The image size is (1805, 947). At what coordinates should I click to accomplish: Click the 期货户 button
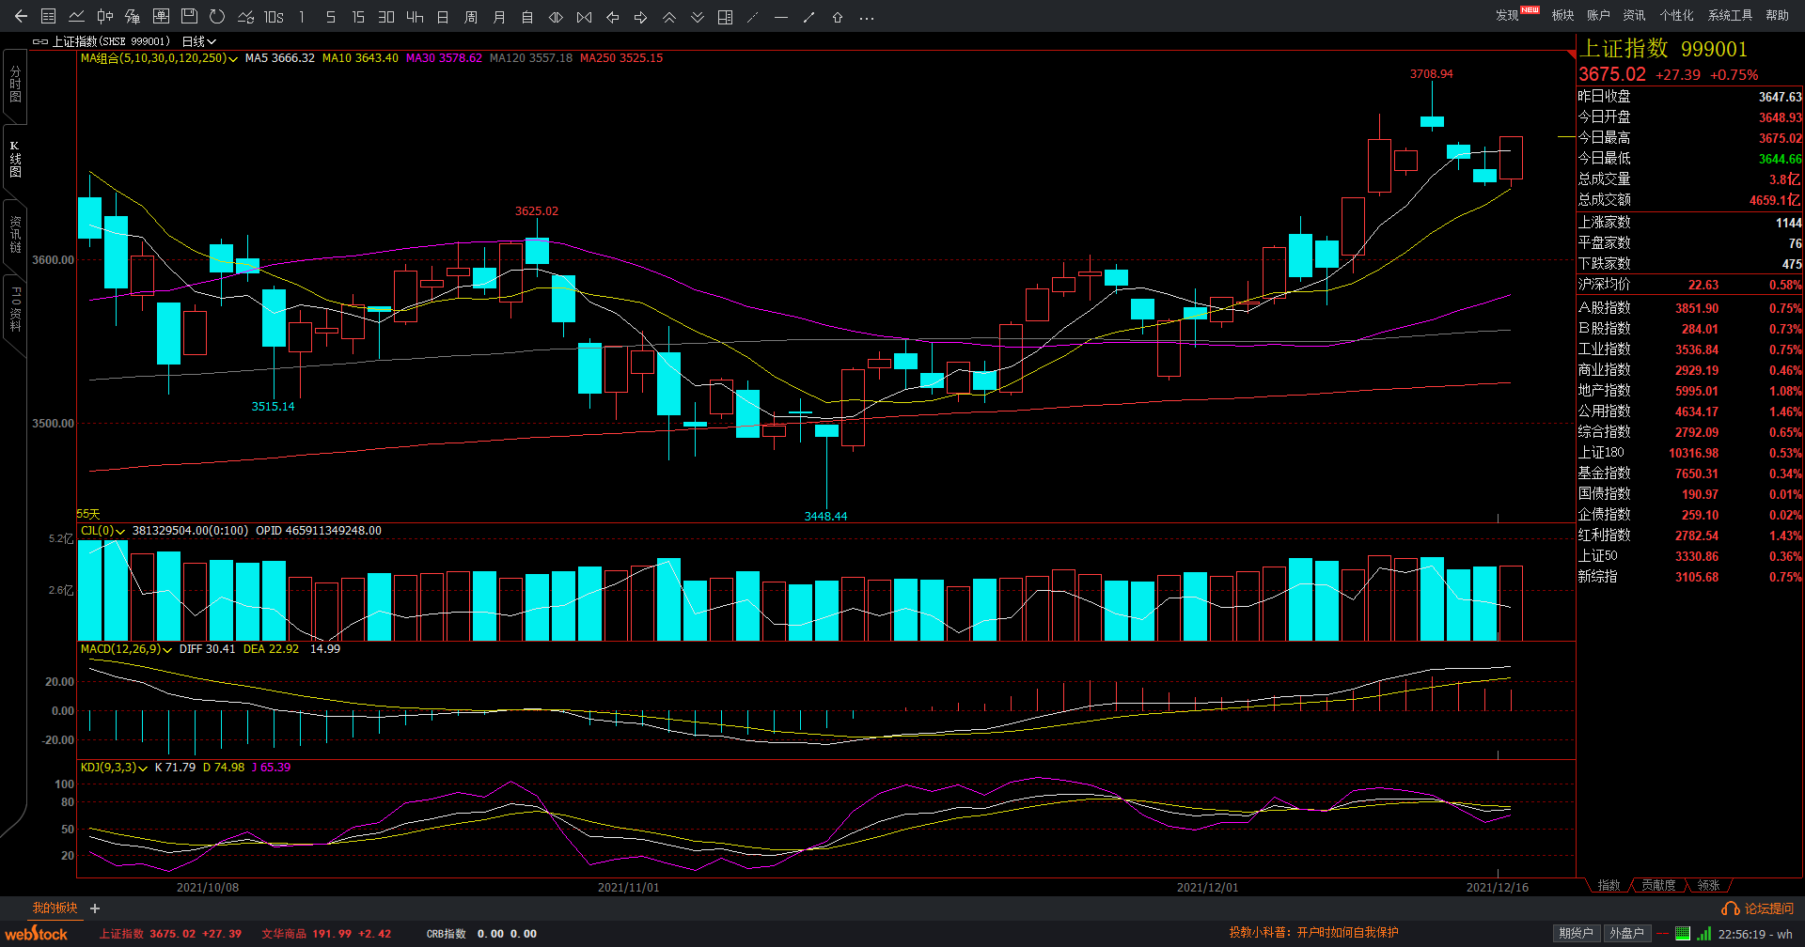tap(1576, 933)
